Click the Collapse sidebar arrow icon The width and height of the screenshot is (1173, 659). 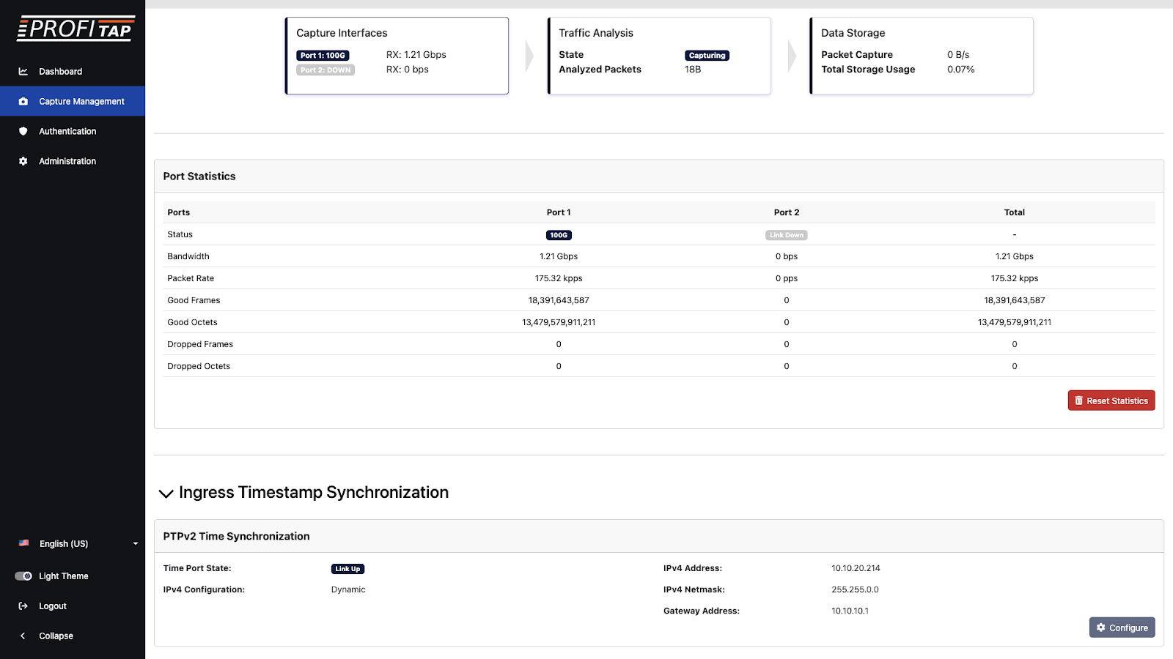[23, 636]
